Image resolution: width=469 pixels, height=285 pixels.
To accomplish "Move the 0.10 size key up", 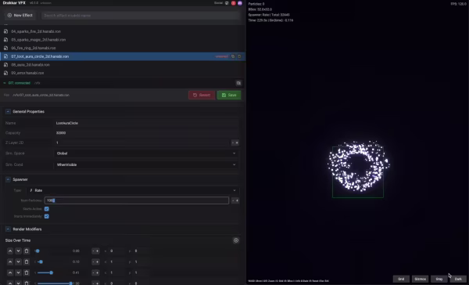I will click(10, 262).
